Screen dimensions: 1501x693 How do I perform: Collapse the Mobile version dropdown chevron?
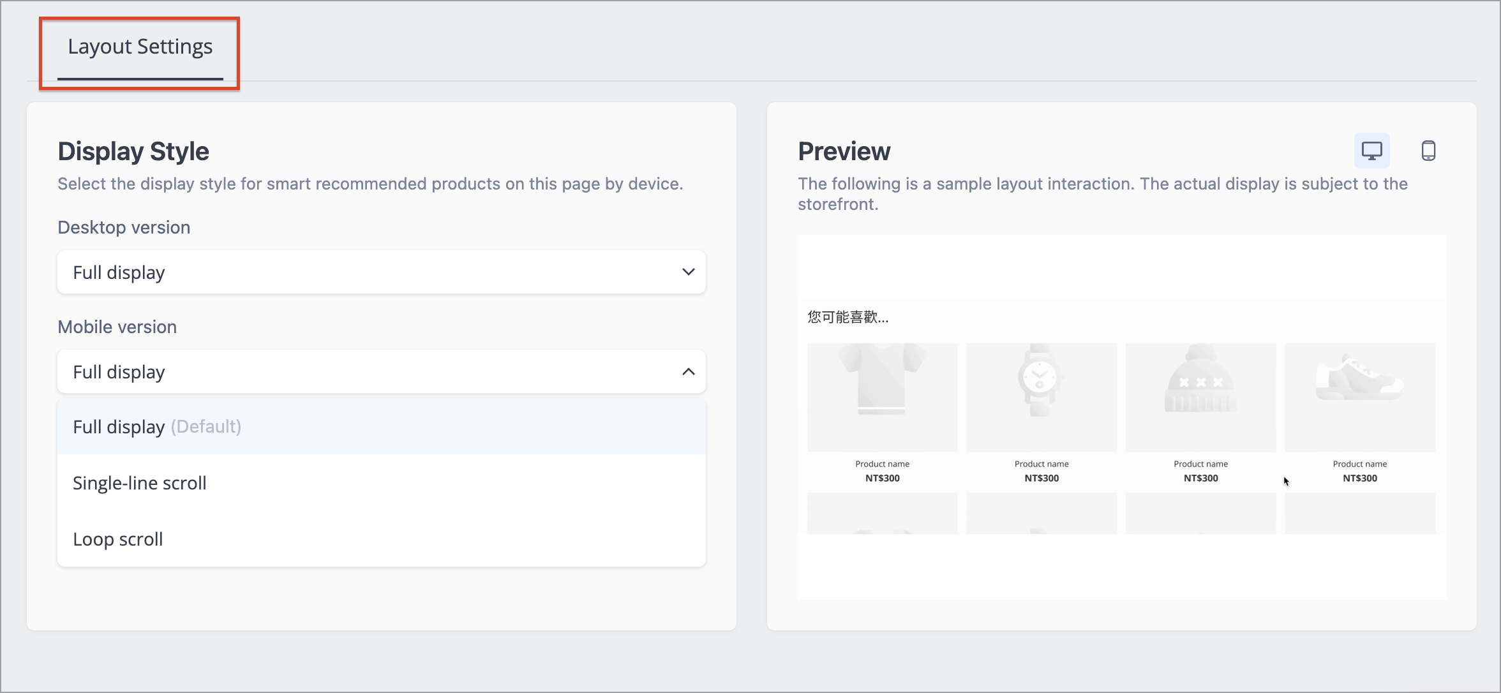pos(688,371)
